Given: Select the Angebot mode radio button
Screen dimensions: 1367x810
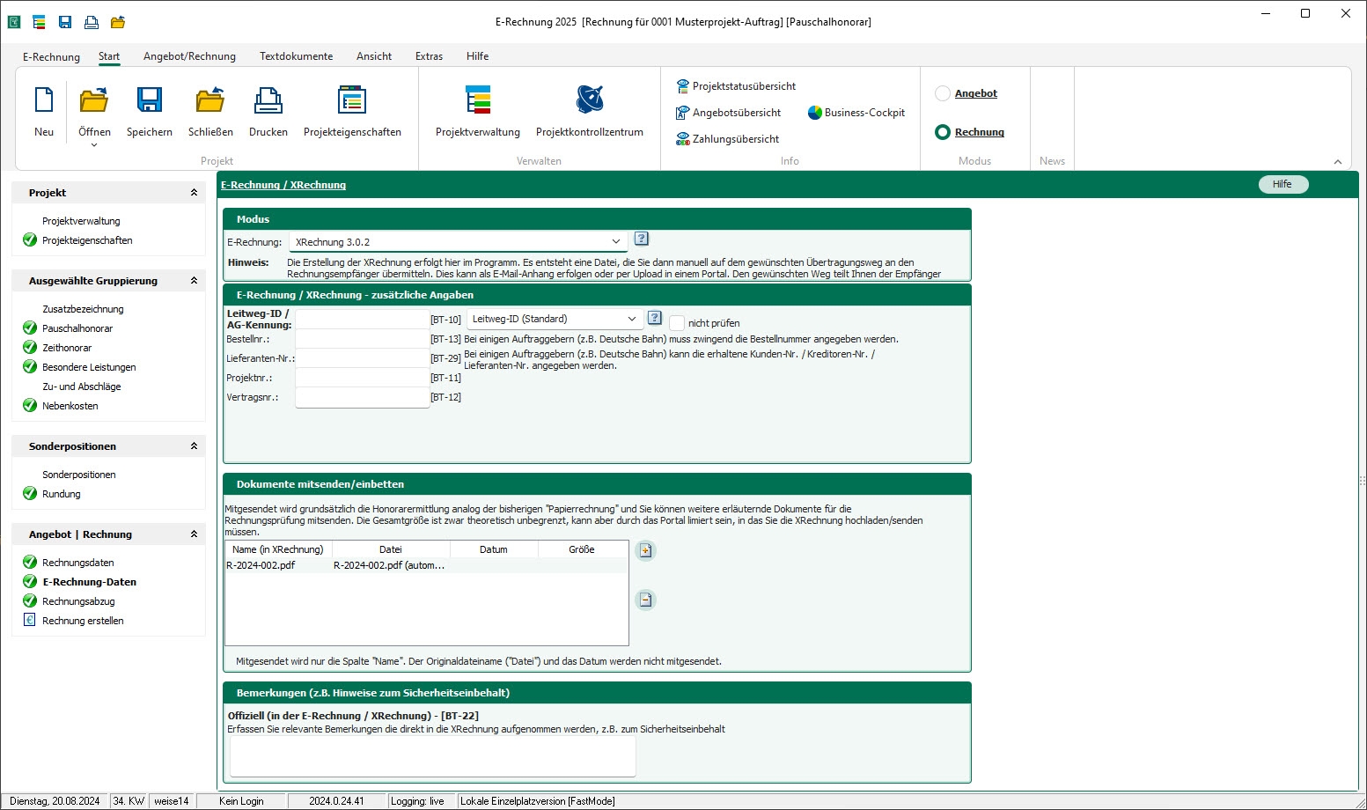Looking at the screenshot, I should [943, 93].
